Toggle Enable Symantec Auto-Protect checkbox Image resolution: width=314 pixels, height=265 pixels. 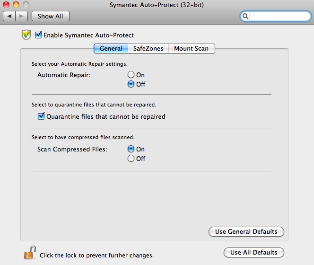(x=39, y=35)
